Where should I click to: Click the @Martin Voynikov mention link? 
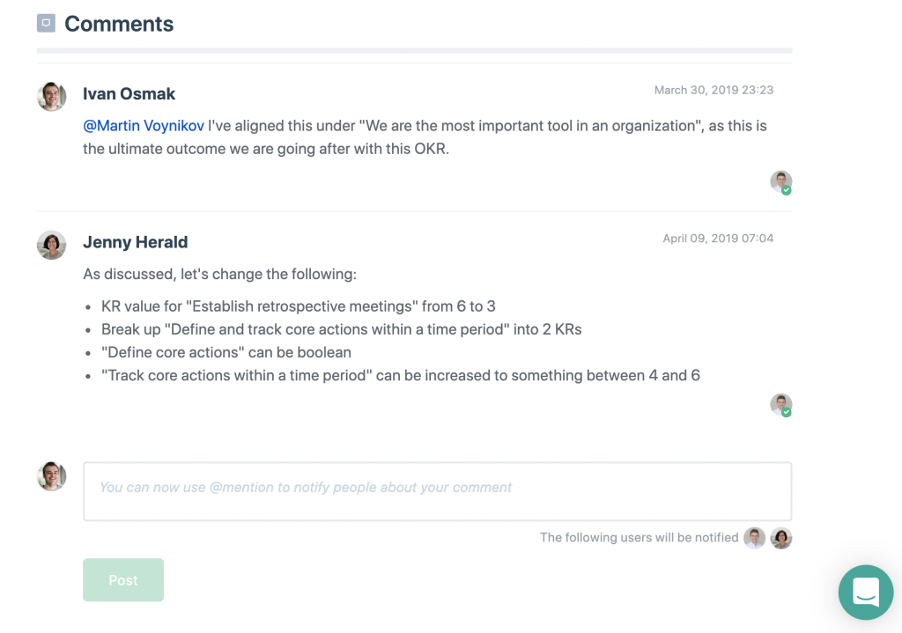coord(144,126)
